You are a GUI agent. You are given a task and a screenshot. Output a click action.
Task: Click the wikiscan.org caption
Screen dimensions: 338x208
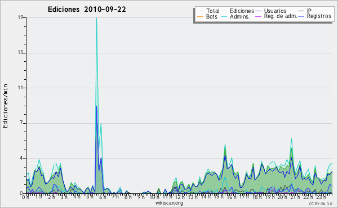coord(169,203)
